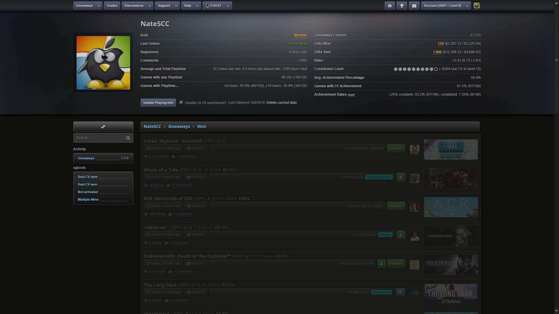Click Pabl0z's avatar on the AER row
Viewport: 559px width, 314px height.
click(414, 207)
